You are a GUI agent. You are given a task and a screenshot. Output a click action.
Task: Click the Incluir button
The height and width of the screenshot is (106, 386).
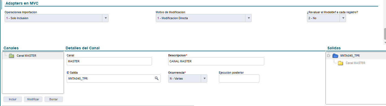coord(13,99)
